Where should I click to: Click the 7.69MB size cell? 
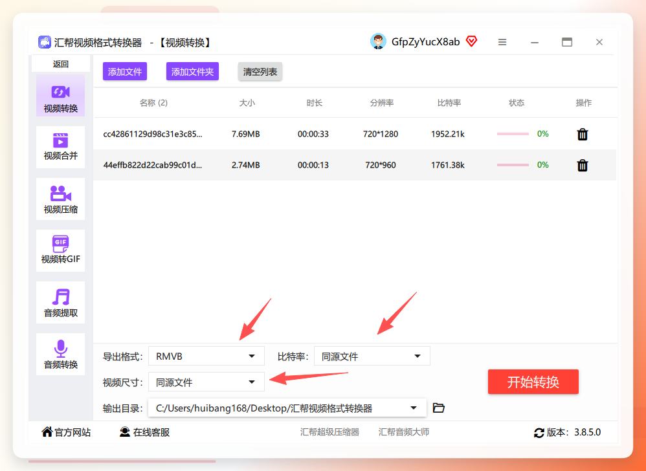[245, 134]
